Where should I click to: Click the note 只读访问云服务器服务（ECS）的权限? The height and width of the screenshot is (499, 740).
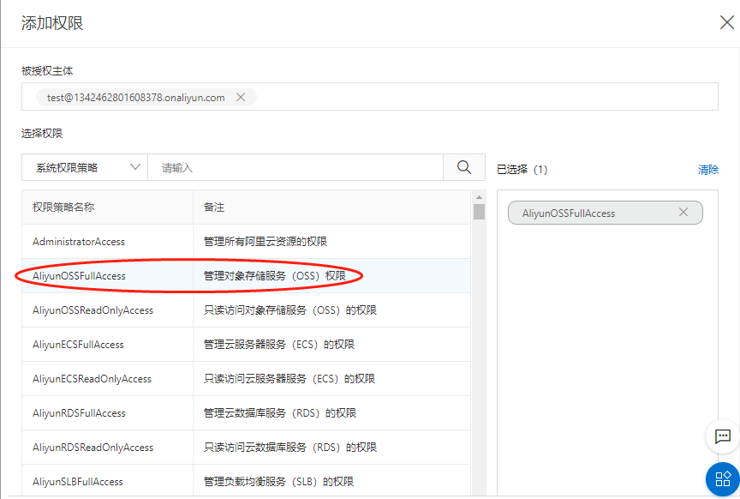point(289,378)
